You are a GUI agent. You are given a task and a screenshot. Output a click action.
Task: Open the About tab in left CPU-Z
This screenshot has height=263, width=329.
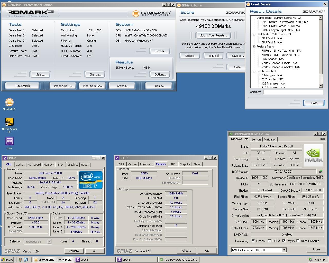click(85, 165)
